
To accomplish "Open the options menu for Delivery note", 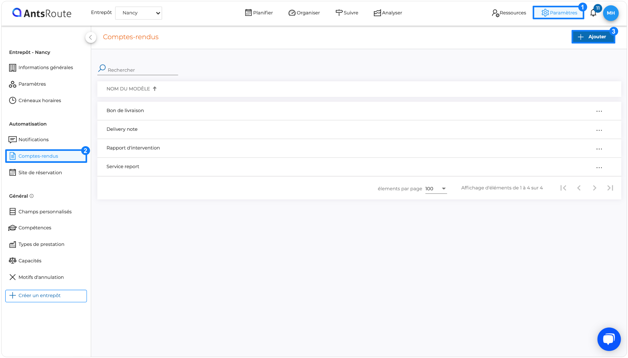I will coord(599,130).
